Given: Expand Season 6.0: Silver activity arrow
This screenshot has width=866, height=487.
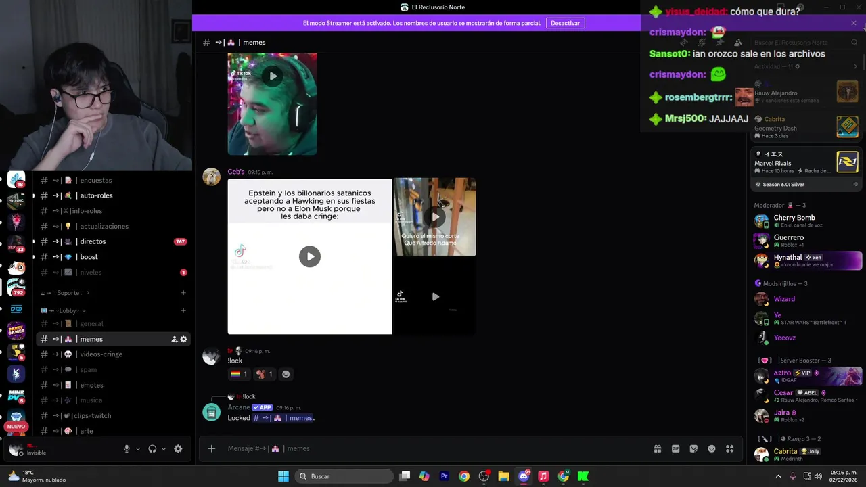Looking at the screenshot, I should click(855, 184).
